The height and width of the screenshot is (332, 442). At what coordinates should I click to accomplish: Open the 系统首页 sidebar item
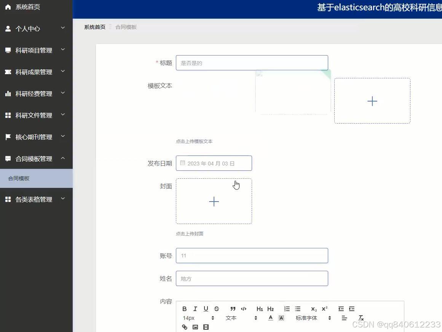37,7
